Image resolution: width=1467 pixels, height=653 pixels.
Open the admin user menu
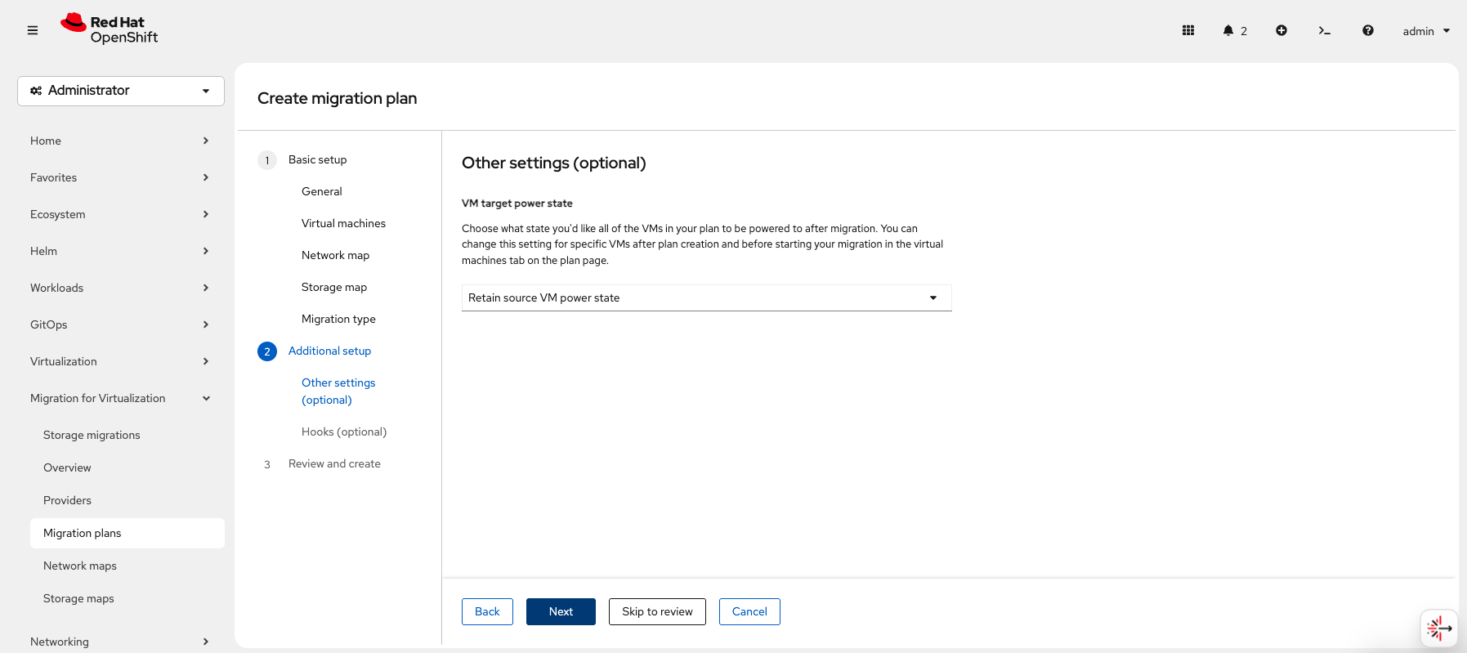[1425, 31]
